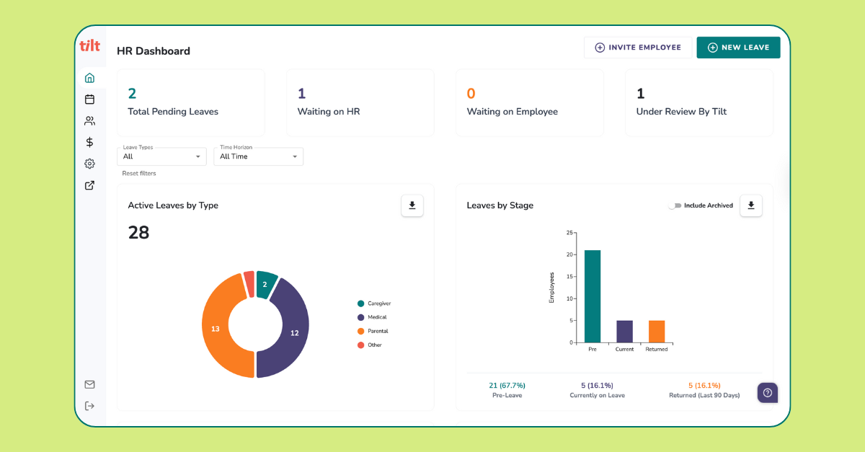The width and height of the screenshot is (865, 452).
Task: Click the New Leave button
Action: click(738, 47)
